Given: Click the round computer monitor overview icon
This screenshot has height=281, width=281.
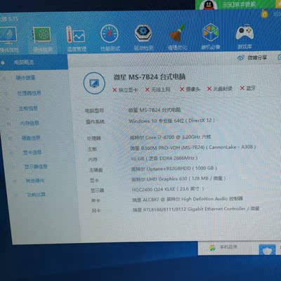Looking at the screenshot, I should click(x=94, y=83).
